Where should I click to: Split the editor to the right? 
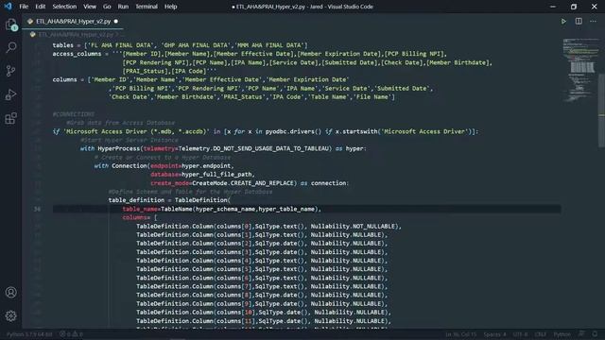click(x=579, y=21)
